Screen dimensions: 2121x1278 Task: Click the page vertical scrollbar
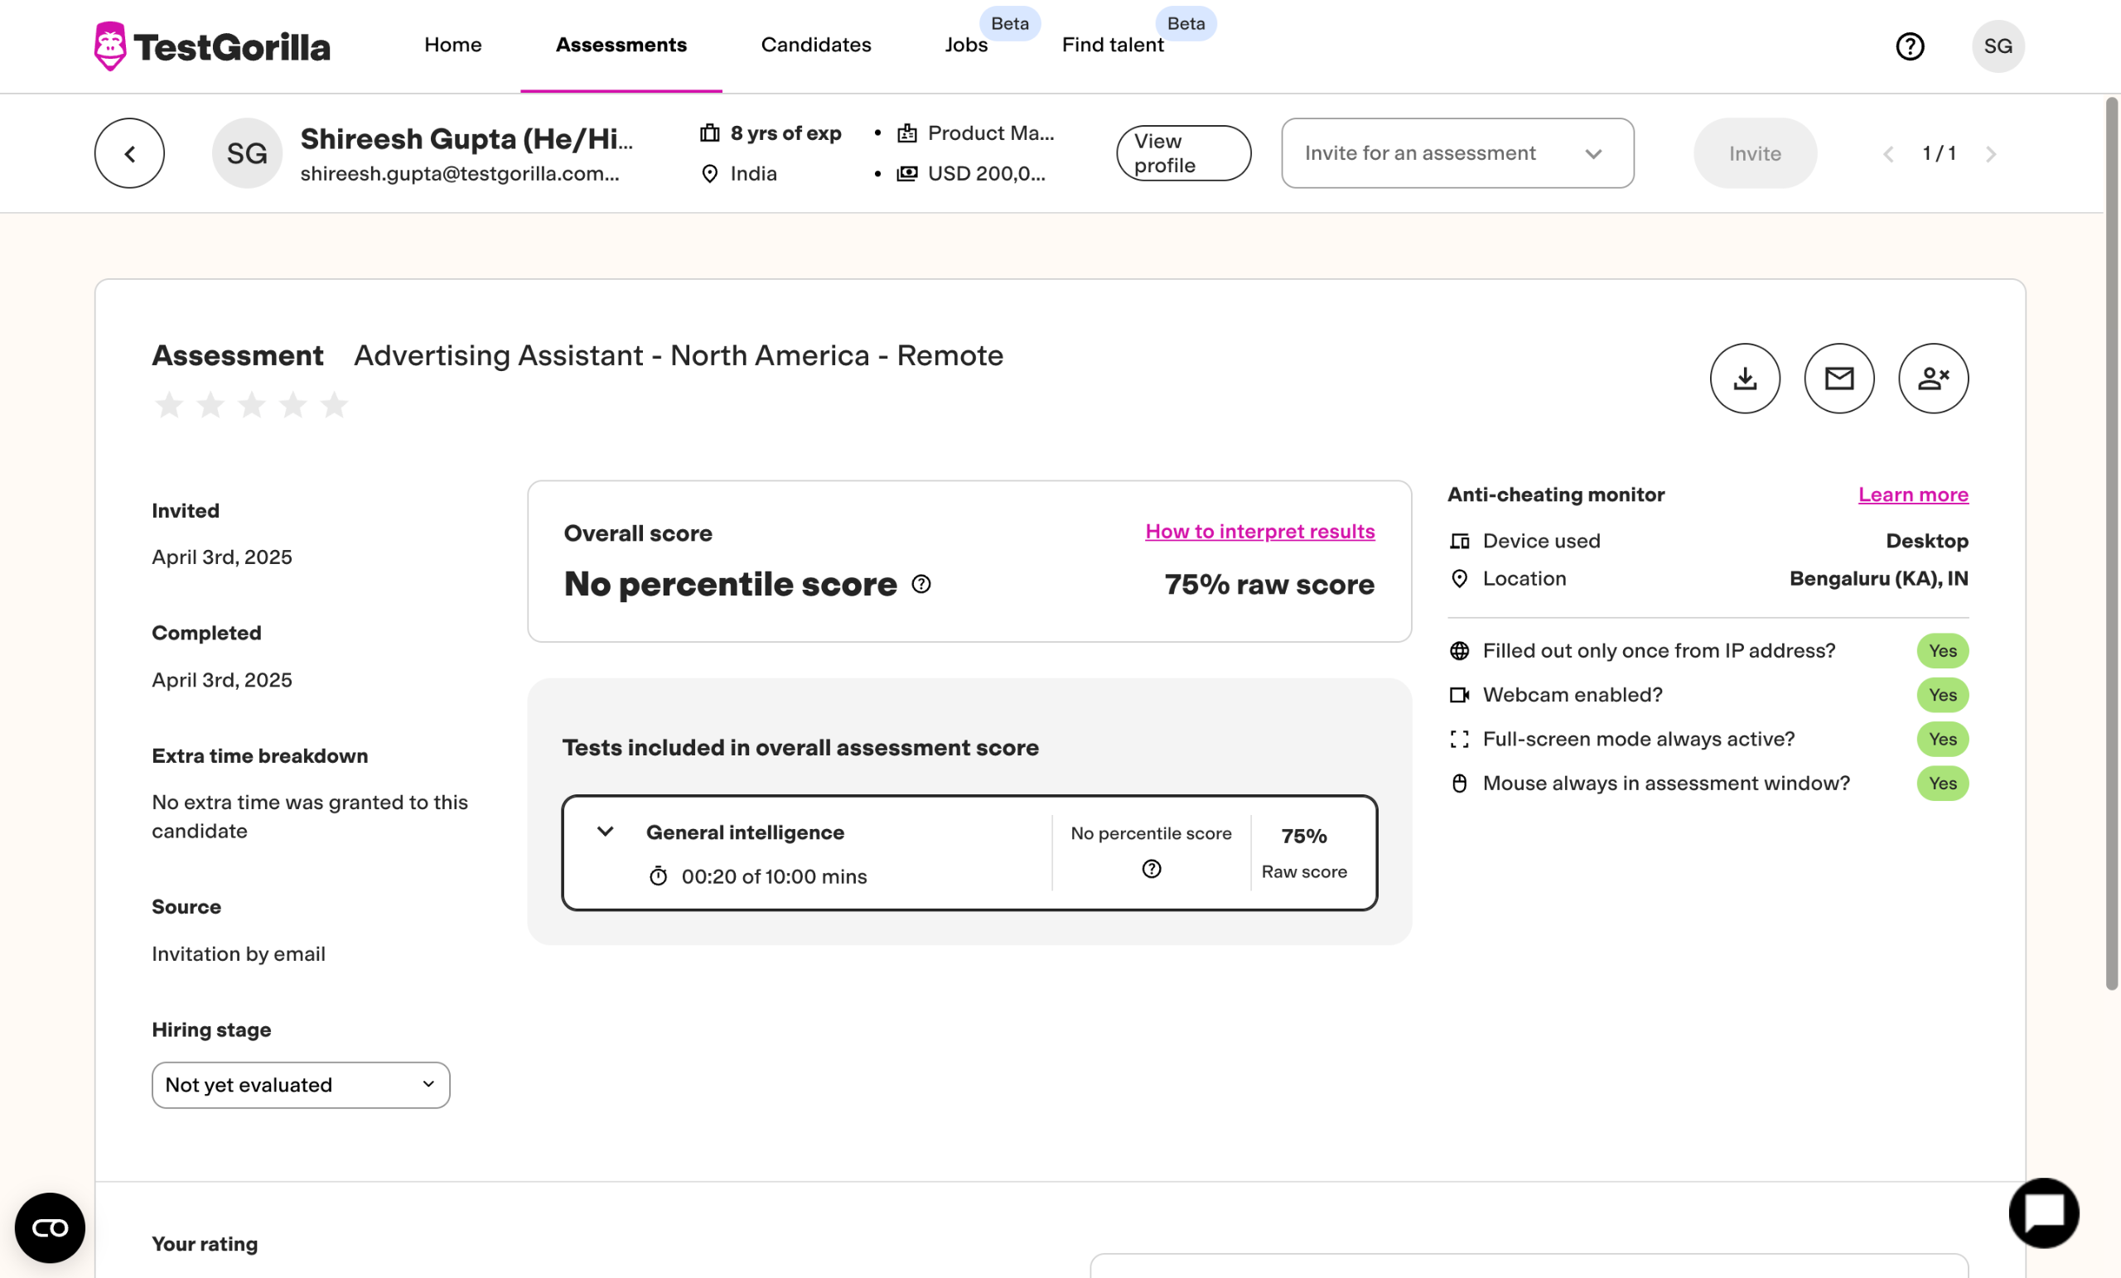pos(2111,543)
